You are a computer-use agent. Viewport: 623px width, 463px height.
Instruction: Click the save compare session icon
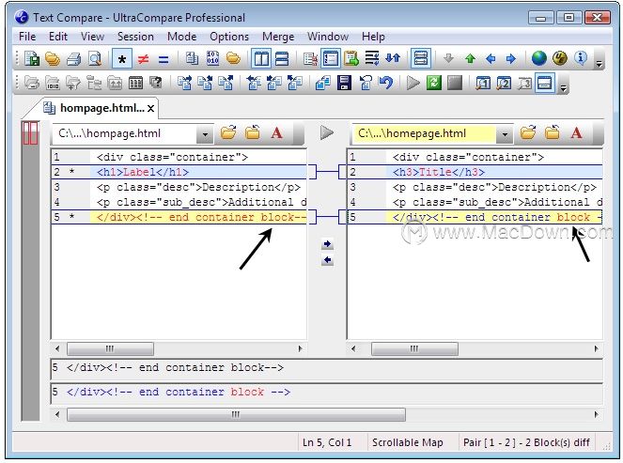tap(32, 59)
